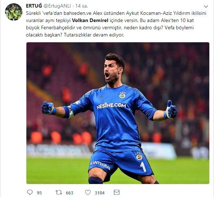The width and height of the screenshot is (214, 197).
Task: Retweet this post using the retweet icon
Action: (59, 192)
